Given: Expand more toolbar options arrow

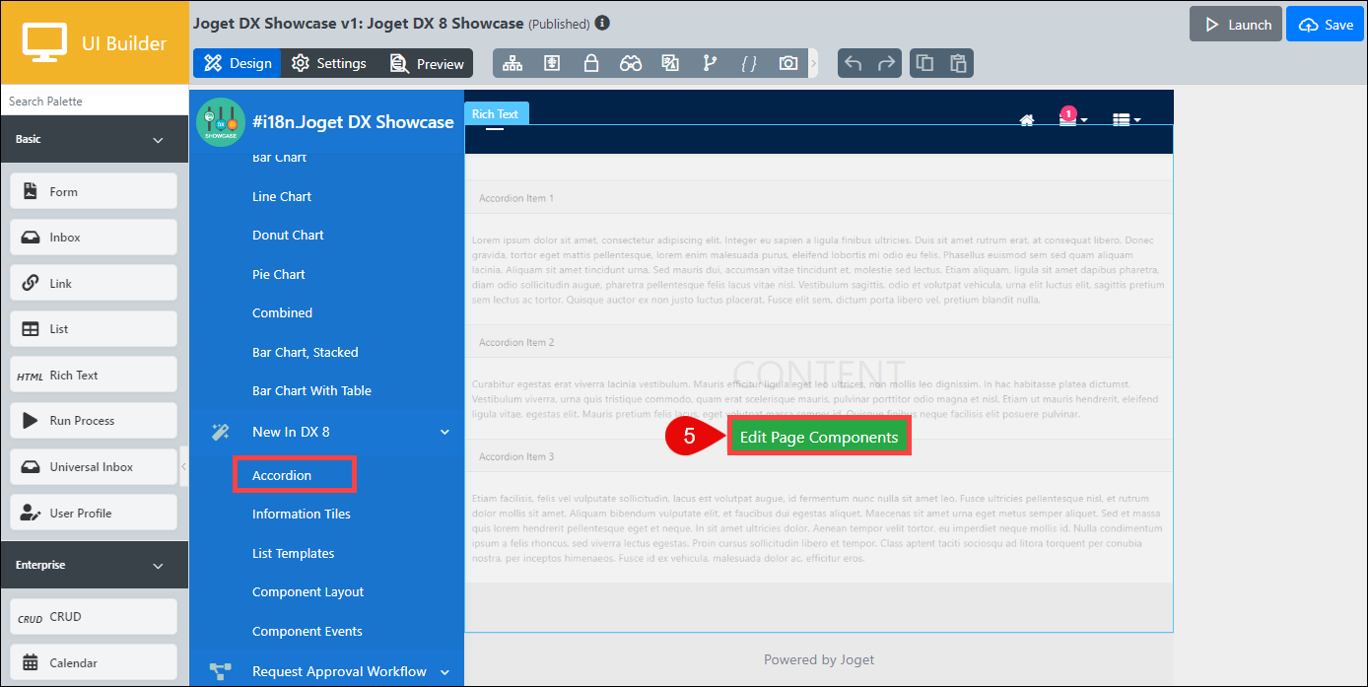Looking at the screenshot, I should pos(813,63).
